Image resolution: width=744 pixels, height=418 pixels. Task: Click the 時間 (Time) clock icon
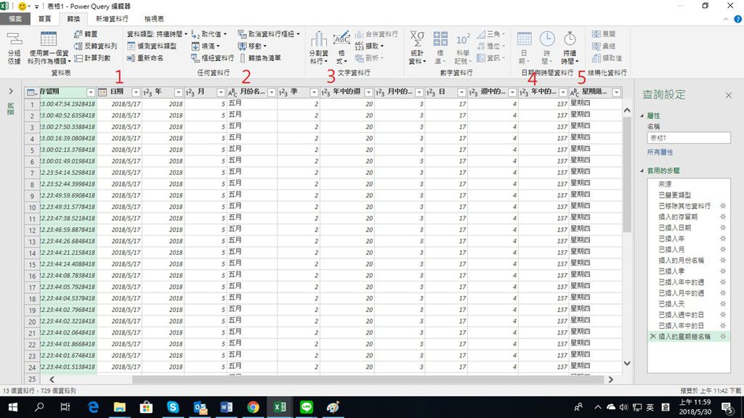point(546,39)
